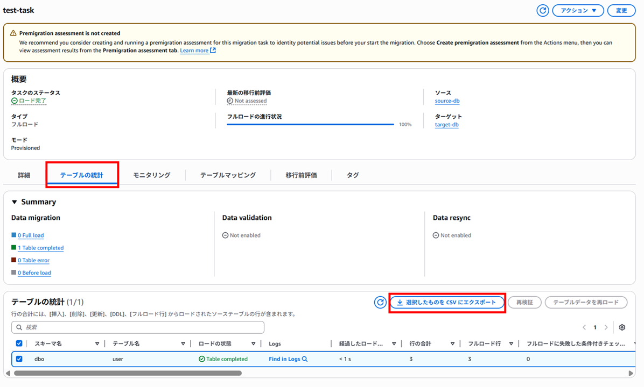Click the user table name cell
644x387 pixels.
(118, 359)
